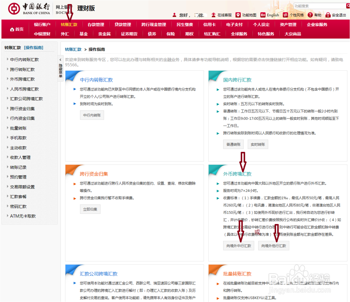350x302 pixels.
Task: Open the [操作指南] link in sidebar header
Action: point(34,48)
